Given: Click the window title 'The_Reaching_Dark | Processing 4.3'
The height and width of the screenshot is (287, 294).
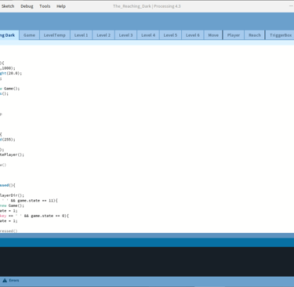Looking at the screenshot, I should (x=147, y=6).
